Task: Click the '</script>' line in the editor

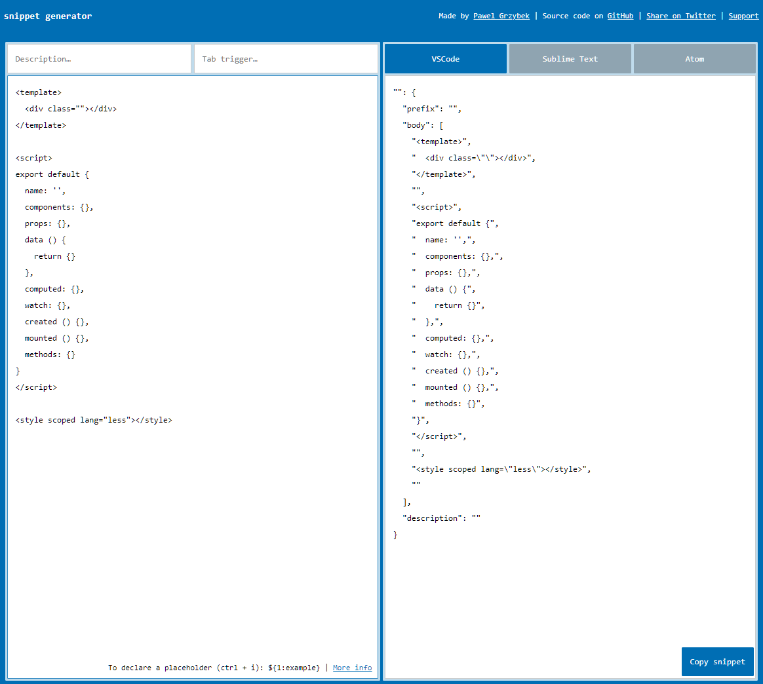Action: click(36, 387)
